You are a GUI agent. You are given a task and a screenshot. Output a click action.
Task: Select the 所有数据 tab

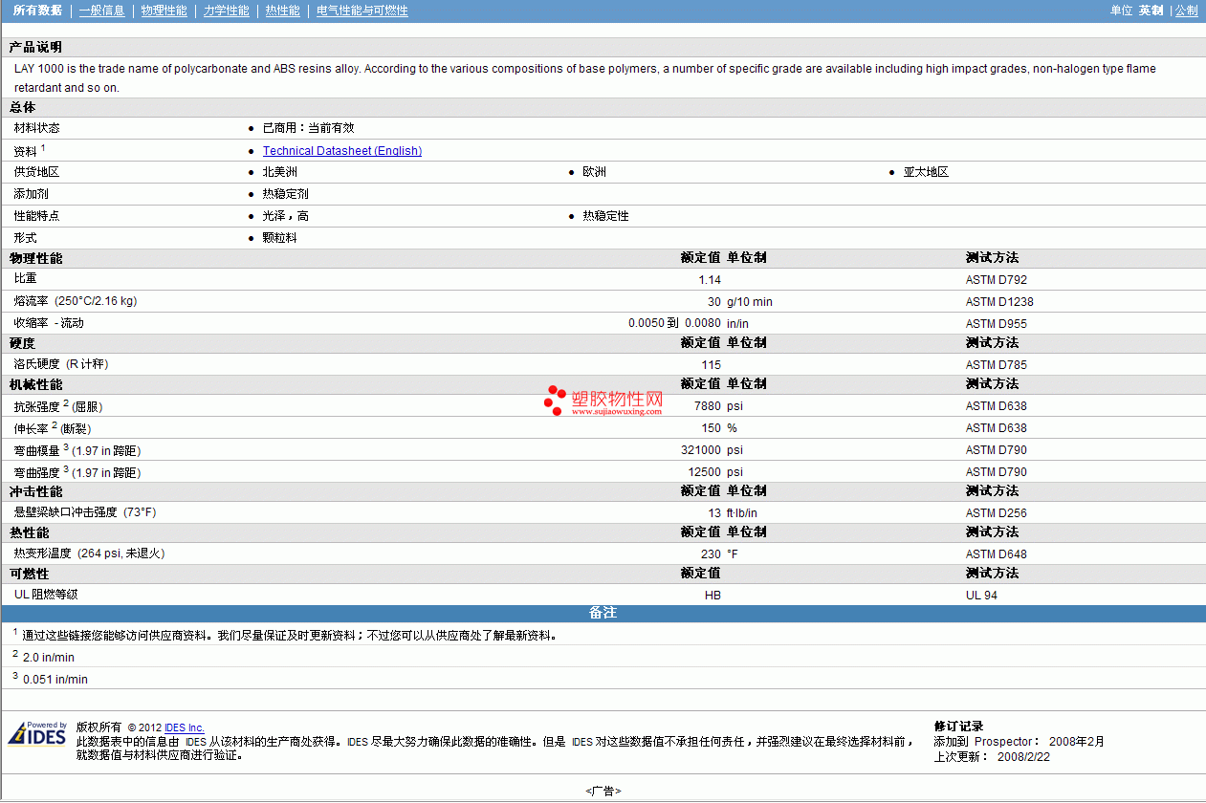[37, 11]
